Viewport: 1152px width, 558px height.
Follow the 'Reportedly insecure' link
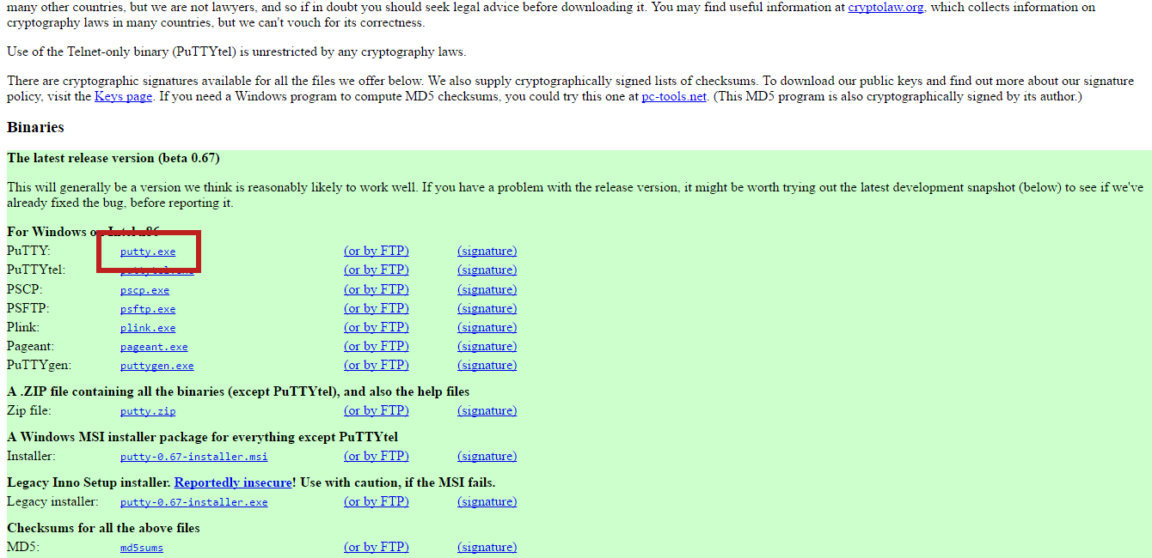pyautogui.click(x=233, y=482)
